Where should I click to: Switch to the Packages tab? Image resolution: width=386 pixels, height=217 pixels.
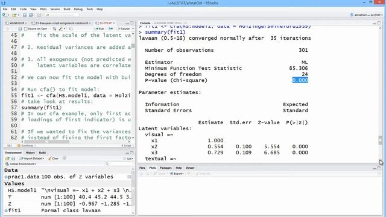tap(165, 168)
